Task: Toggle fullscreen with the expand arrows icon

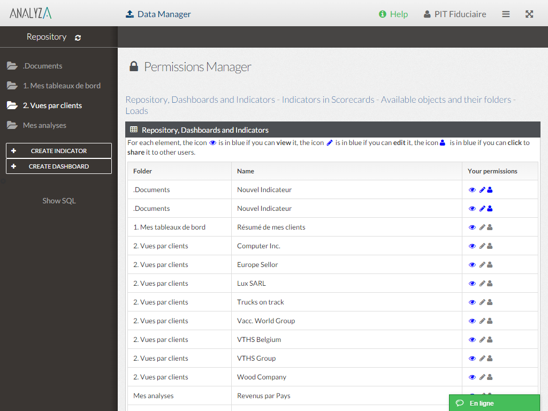Action: coord(529,14)
